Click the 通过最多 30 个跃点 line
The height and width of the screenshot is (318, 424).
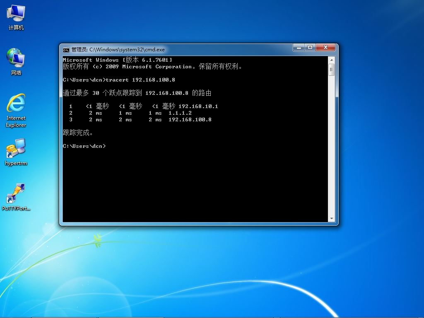(x=137, y=93)
